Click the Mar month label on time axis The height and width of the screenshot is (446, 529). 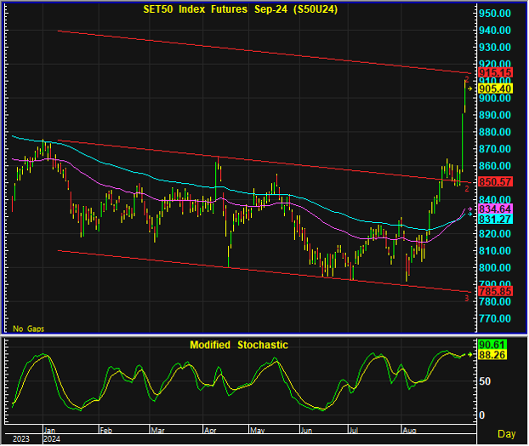157,430
